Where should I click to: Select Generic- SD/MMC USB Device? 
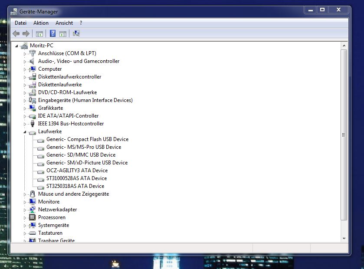point(81,155)
